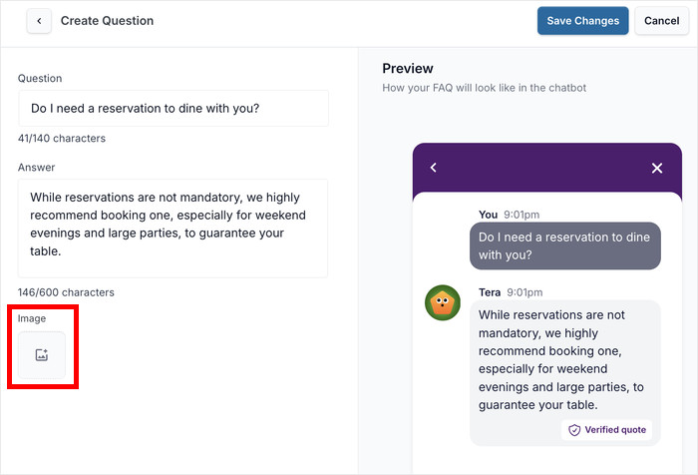This screenshot has height=475, width=698.
Task: Click the Preview heading
Action: point(408,69)
